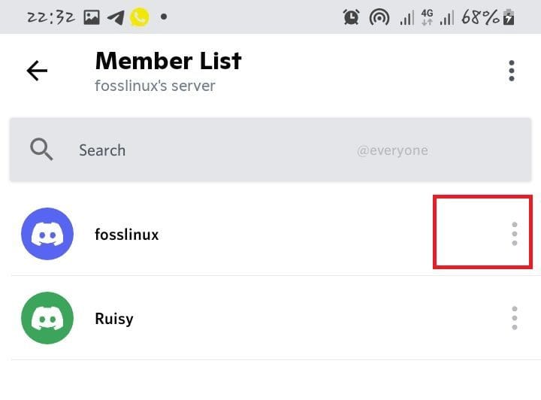Tap the yellow phone call notification icon
The width and height of the screenshot is (541, 400).
140,17
